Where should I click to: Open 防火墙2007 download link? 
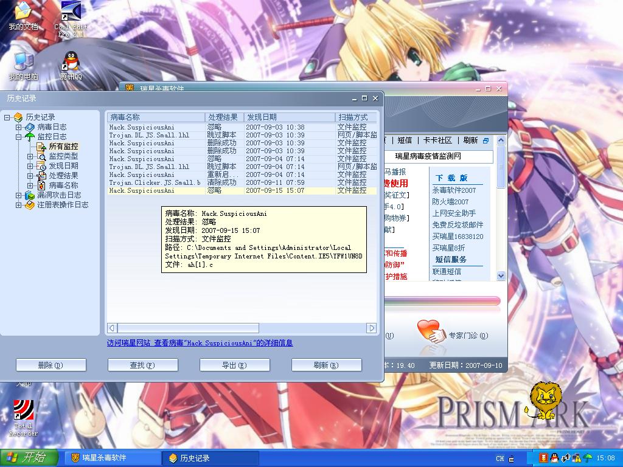pos(450,202)
